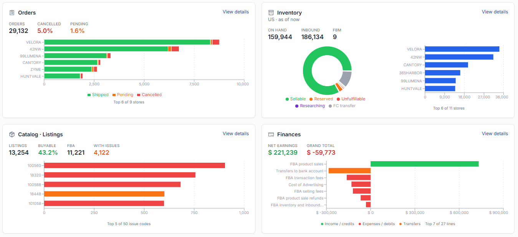This screenshot has height=237, width=518.
Task: Toggle the Researching legend entry
Action: point(310,106)
